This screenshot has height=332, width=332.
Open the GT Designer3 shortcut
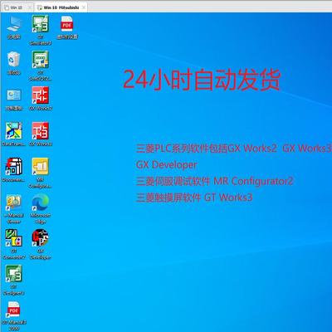point(14,281)
